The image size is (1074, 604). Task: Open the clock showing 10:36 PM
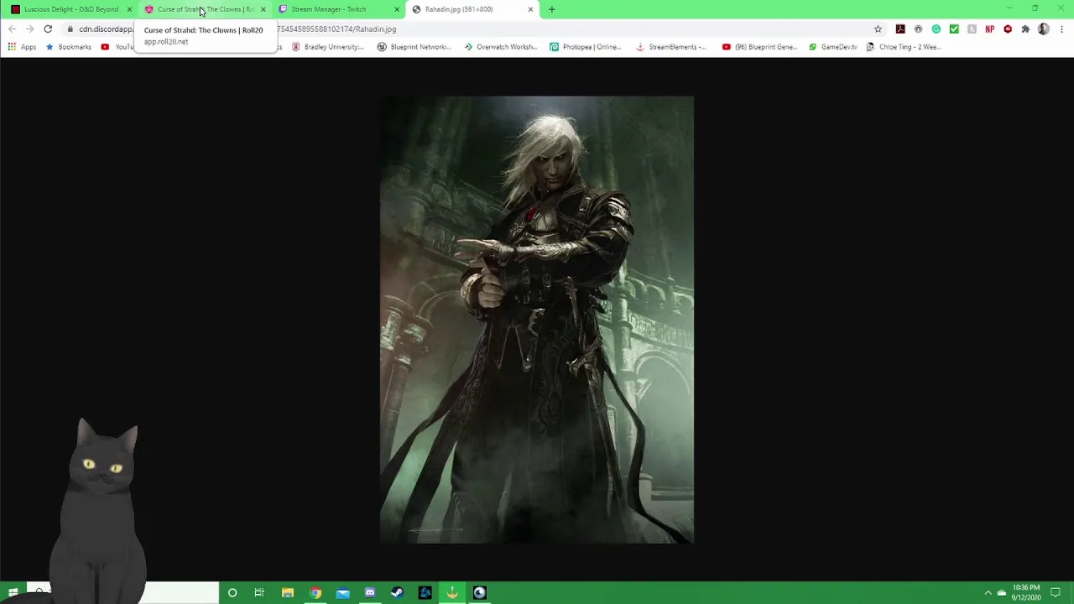[1026, 592]
